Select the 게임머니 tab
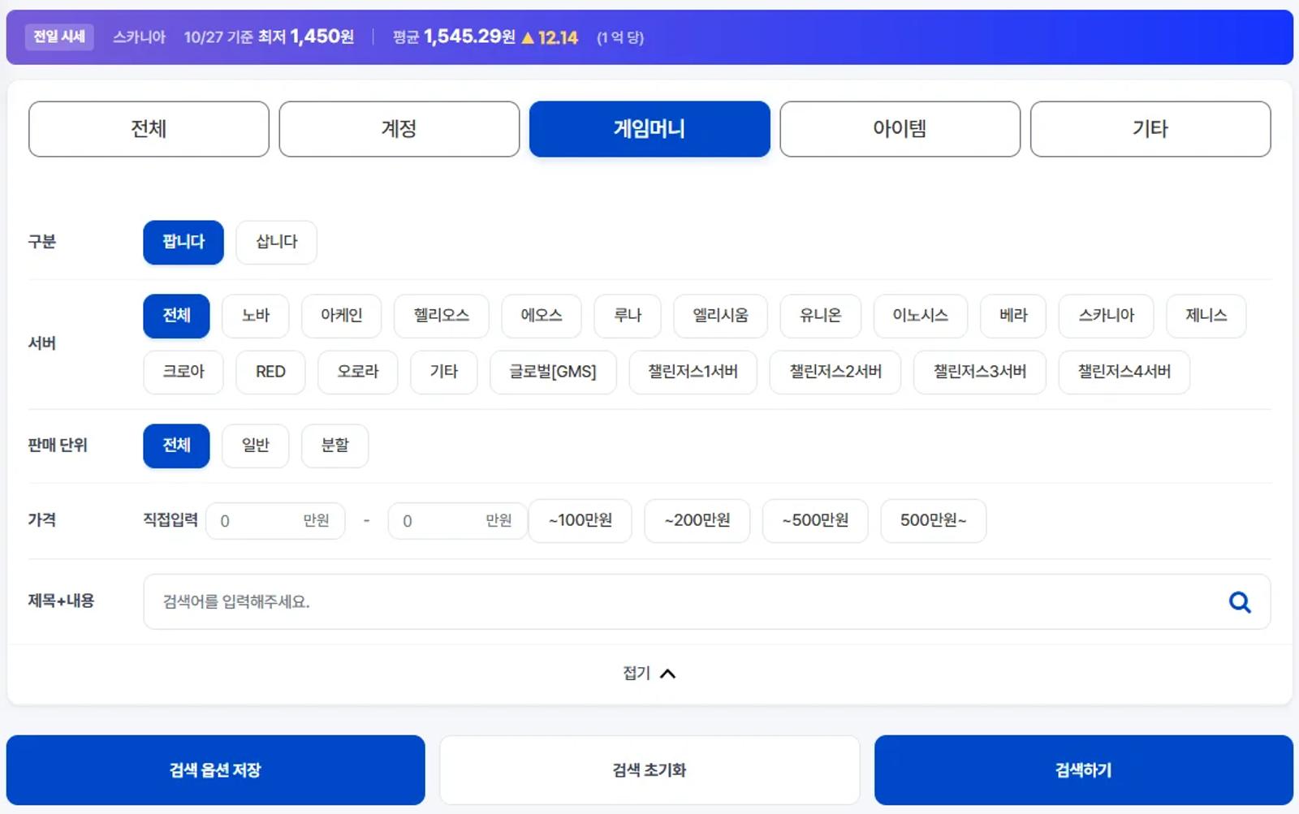Screen dimensions: 1299x814 (649, 129)
